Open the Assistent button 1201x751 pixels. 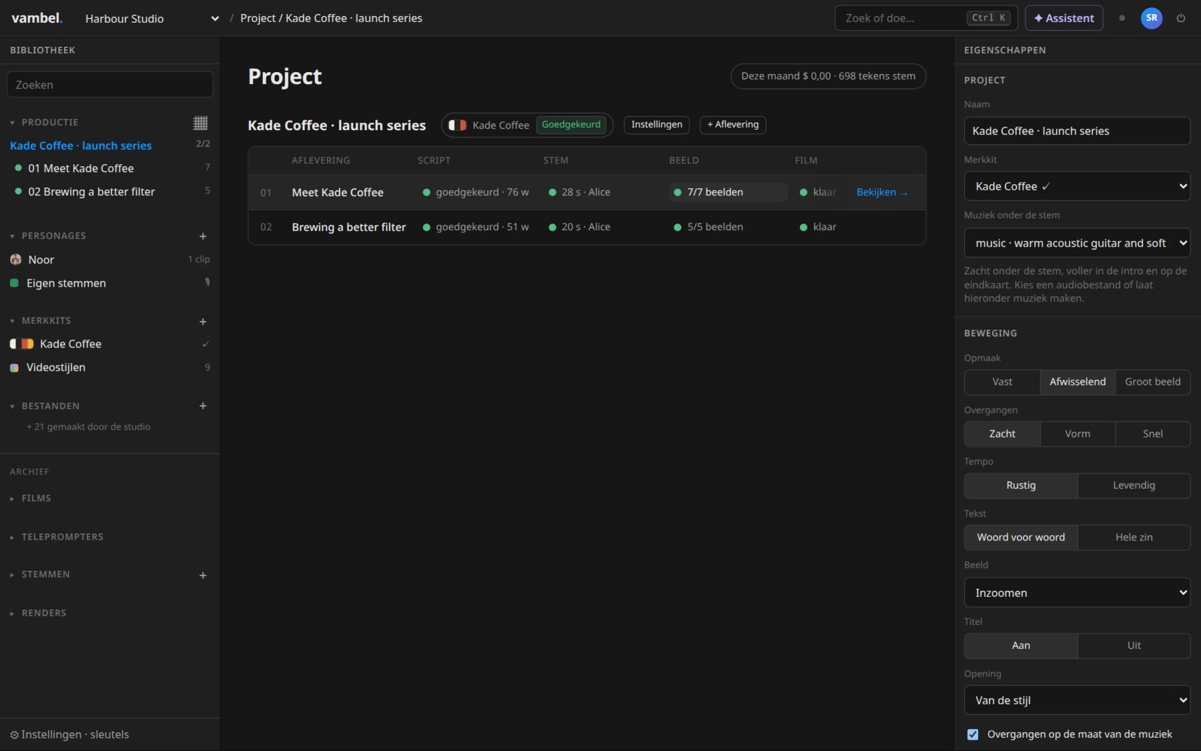(x=1064, y=18)
